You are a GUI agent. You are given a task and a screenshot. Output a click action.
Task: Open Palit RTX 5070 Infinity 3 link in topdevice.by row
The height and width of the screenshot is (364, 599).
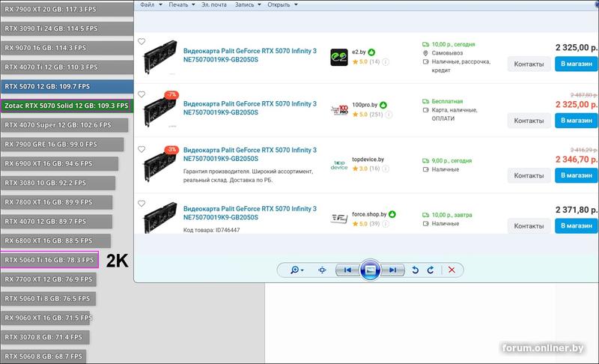(250, 154)
